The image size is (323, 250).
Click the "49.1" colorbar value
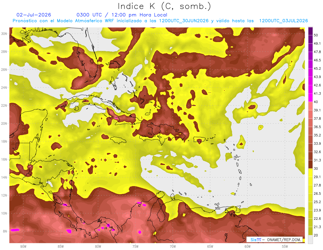coord(317,43)
